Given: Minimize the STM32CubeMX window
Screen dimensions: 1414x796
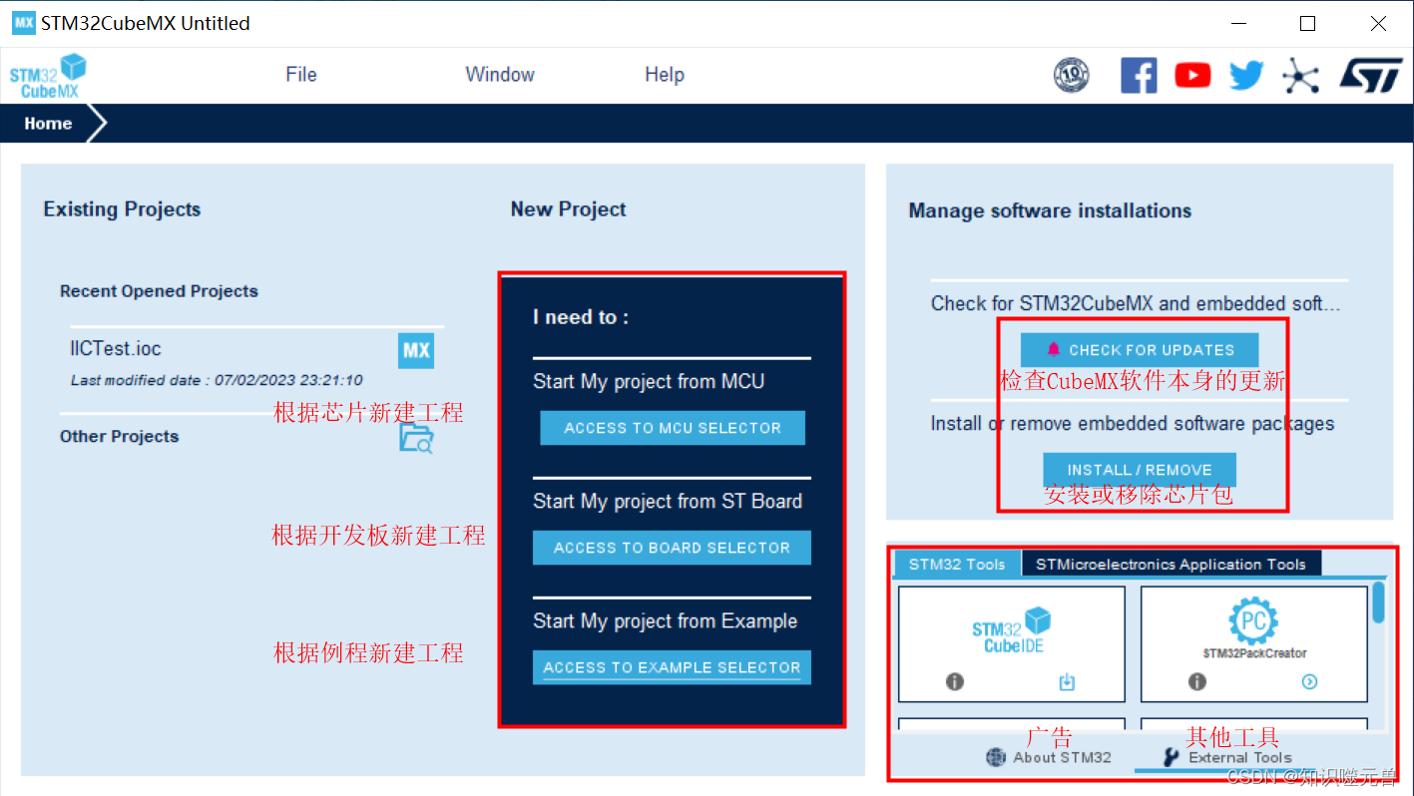Looking at the screenshot, I should pos(1237,24).
